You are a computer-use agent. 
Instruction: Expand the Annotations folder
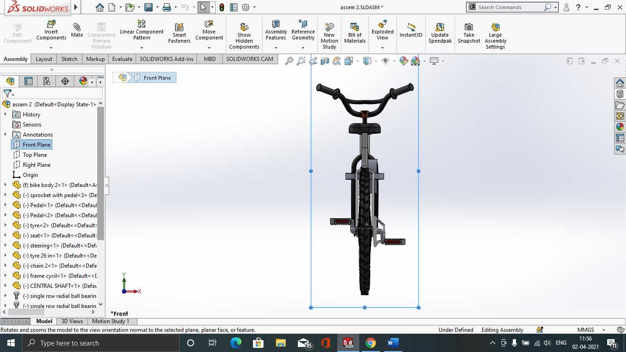5,135
